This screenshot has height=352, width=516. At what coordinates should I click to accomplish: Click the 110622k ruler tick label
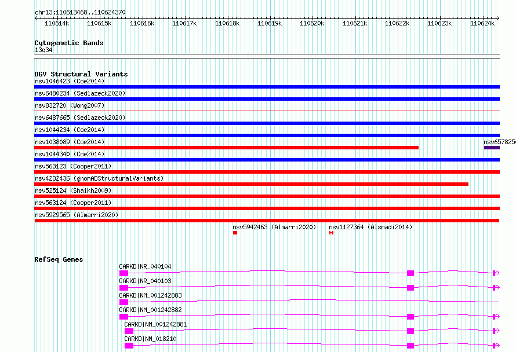point(397,24)
